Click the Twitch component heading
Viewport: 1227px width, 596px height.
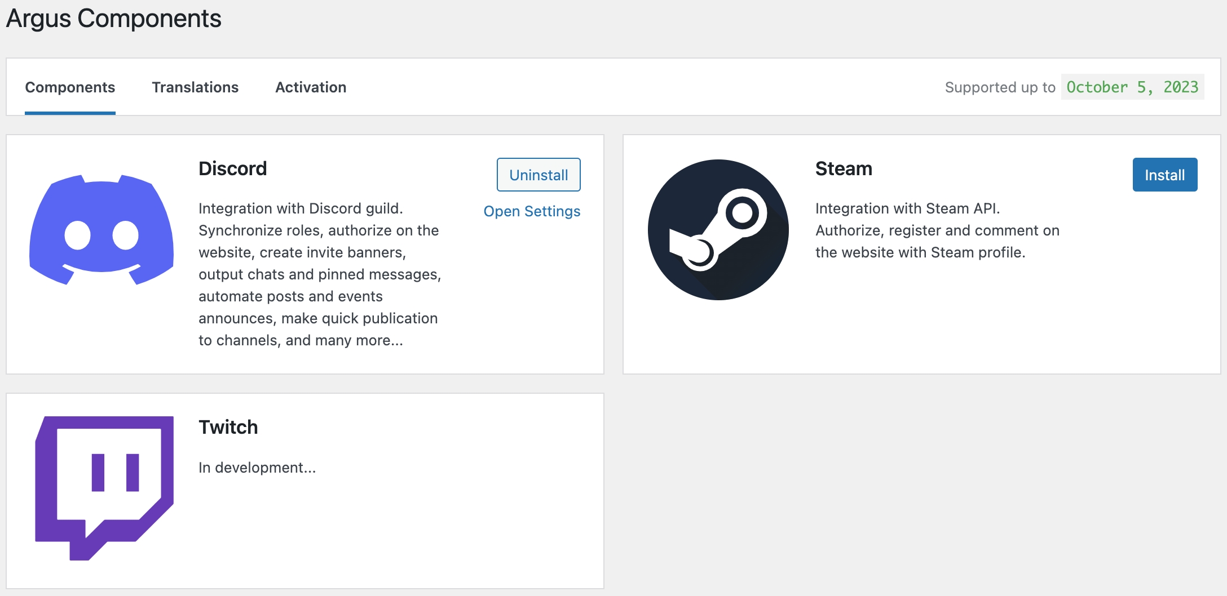pyautogui.click(x=228, y=427)
